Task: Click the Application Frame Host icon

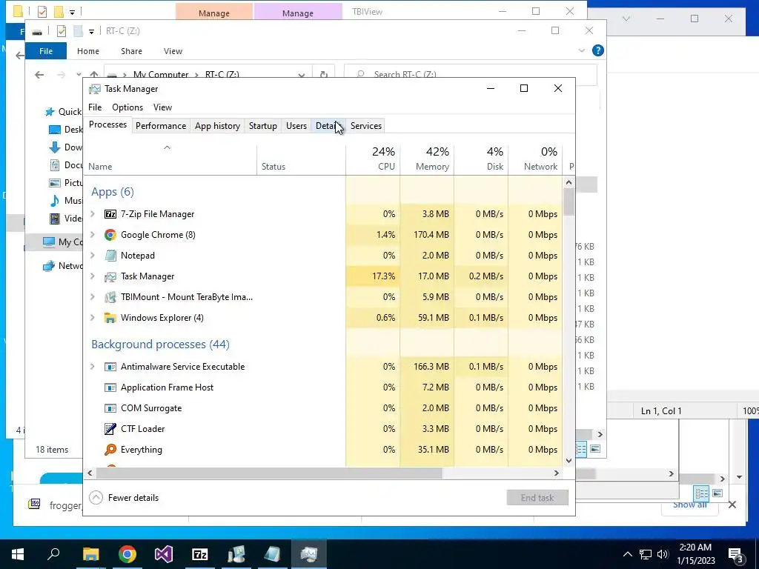Action: [x=110, y=387]
